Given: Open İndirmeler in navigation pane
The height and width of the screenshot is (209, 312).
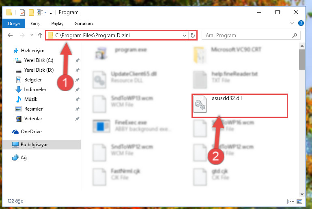Looking at the screenshot, I should pos(35,90).
